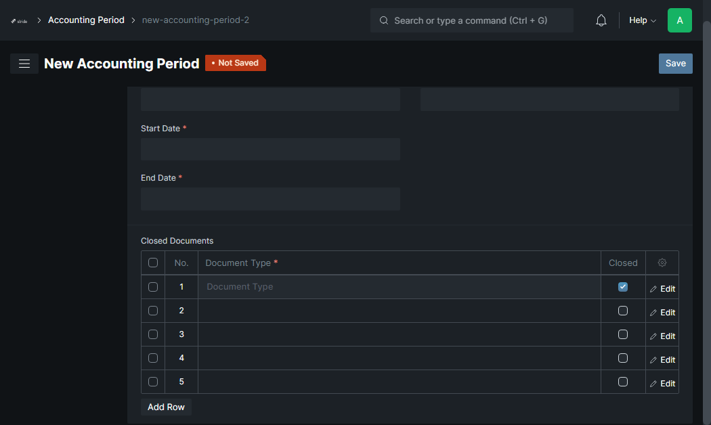Viewport: 711px width, 425px height.
Task: Select all rows checkbox in table header
Action: (x=153, y=263)
